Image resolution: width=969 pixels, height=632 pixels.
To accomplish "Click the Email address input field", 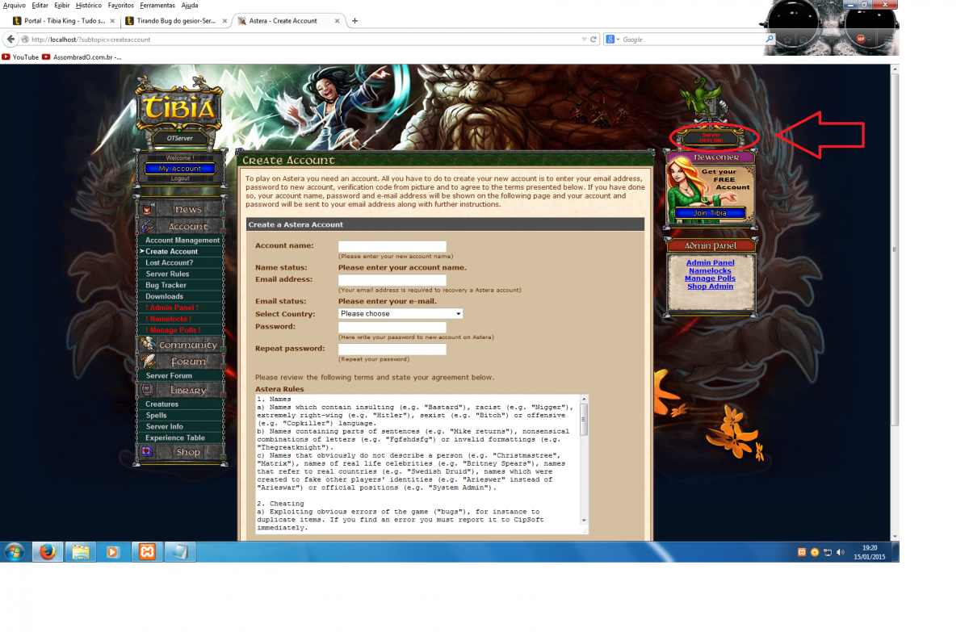I will [392, 280].
